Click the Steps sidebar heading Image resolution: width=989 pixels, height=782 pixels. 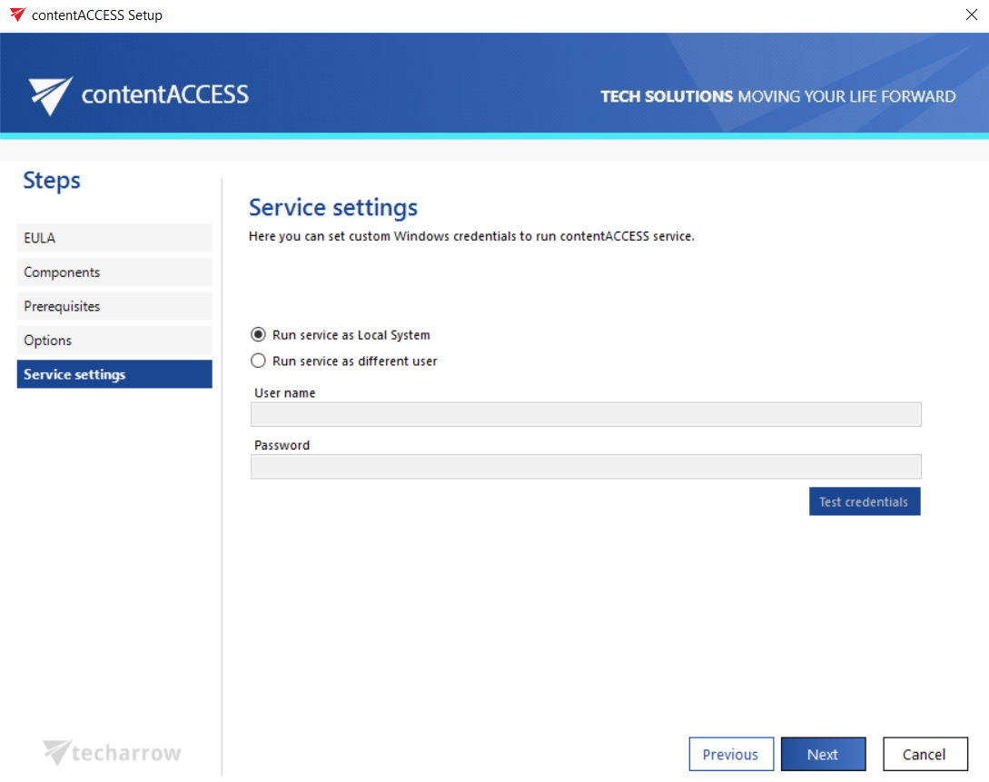click(52, 181)
